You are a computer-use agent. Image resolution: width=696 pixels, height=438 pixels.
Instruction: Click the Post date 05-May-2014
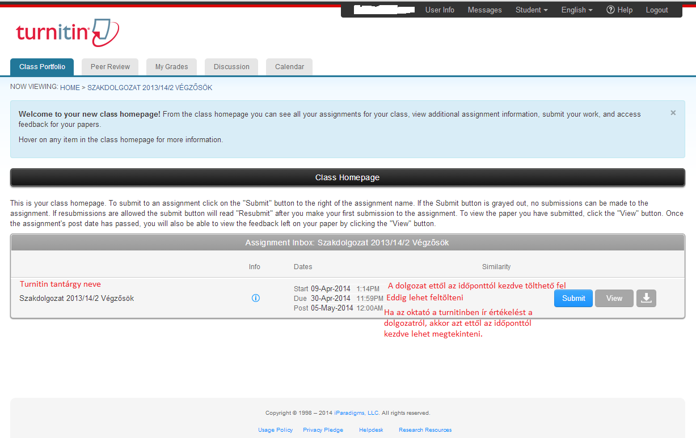(x=331, y=308)
